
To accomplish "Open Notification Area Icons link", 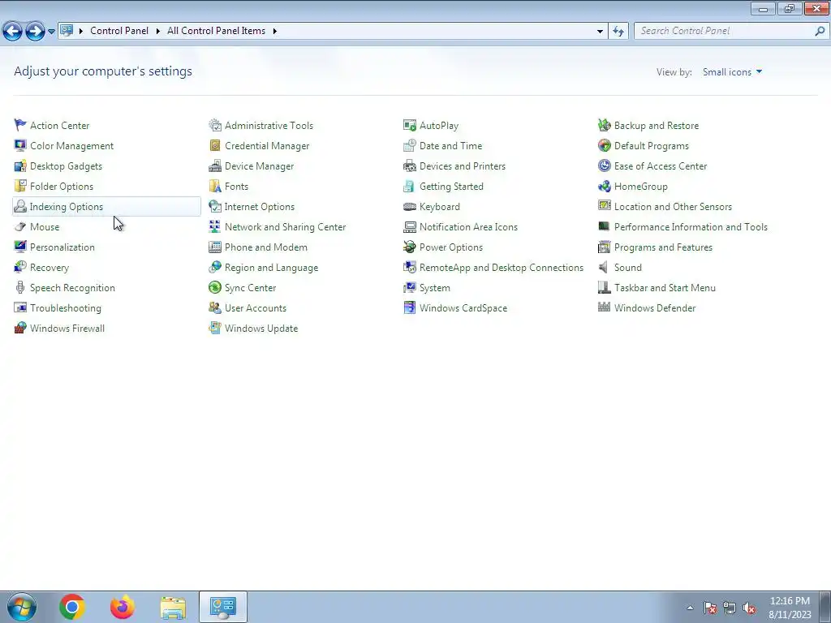I will [x=468, y=227].
